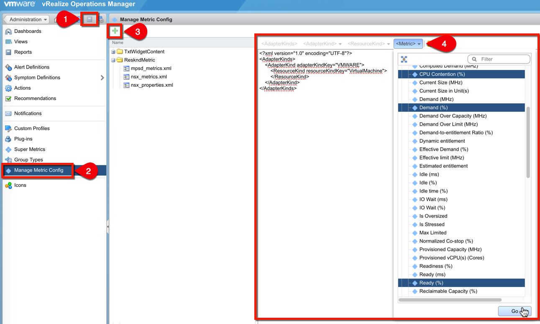Expand the TxtWidgetContent node
This screenshot has width=540, height=324.
[x=113, y=51]
